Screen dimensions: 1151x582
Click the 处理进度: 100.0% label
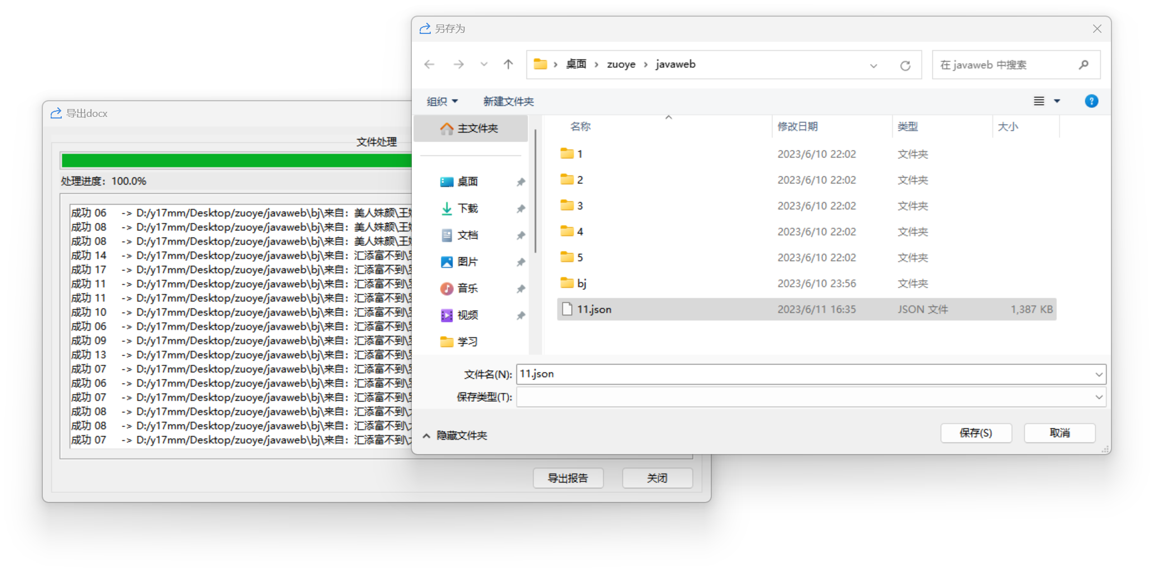tap(104, 181)
